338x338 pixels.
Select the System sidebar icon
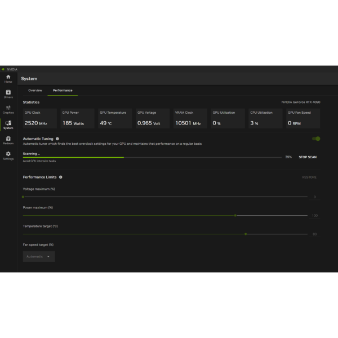pyautogui.click(x=8, y=125)
